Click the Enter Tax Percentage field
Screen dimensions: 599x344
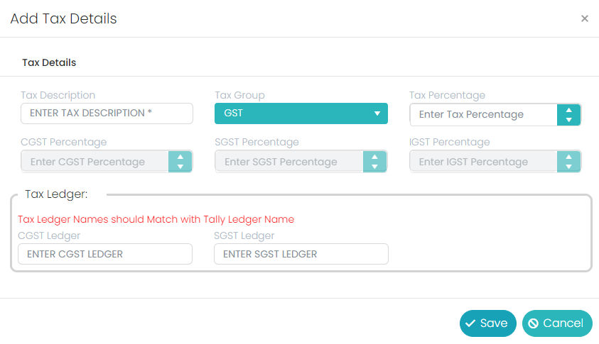483,114
